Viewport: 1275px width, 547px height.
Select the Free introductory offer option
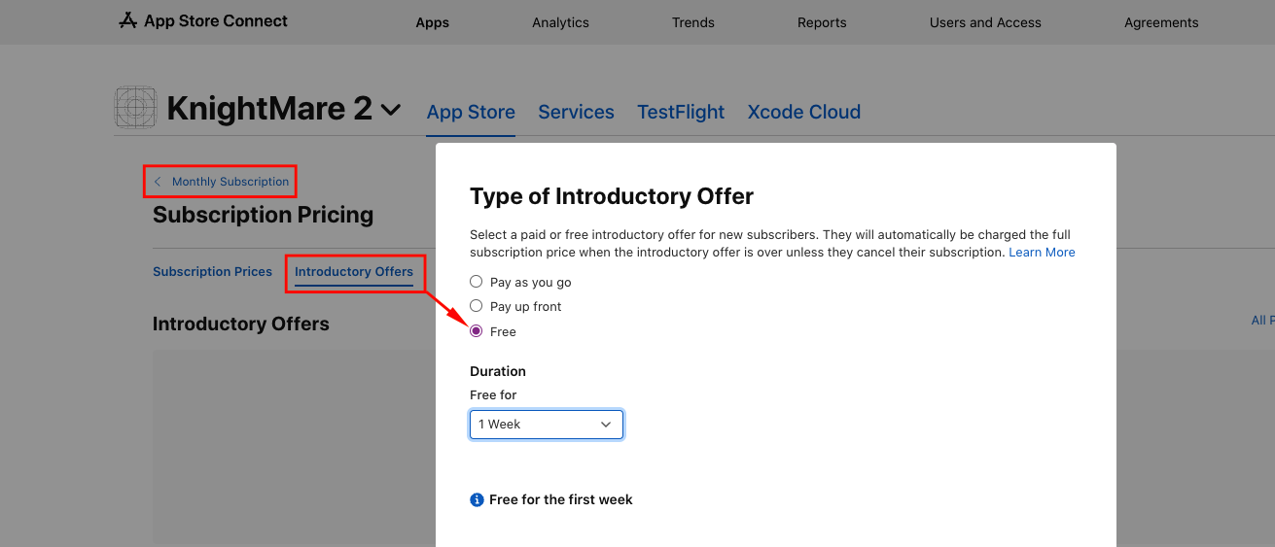pos(476,331)
